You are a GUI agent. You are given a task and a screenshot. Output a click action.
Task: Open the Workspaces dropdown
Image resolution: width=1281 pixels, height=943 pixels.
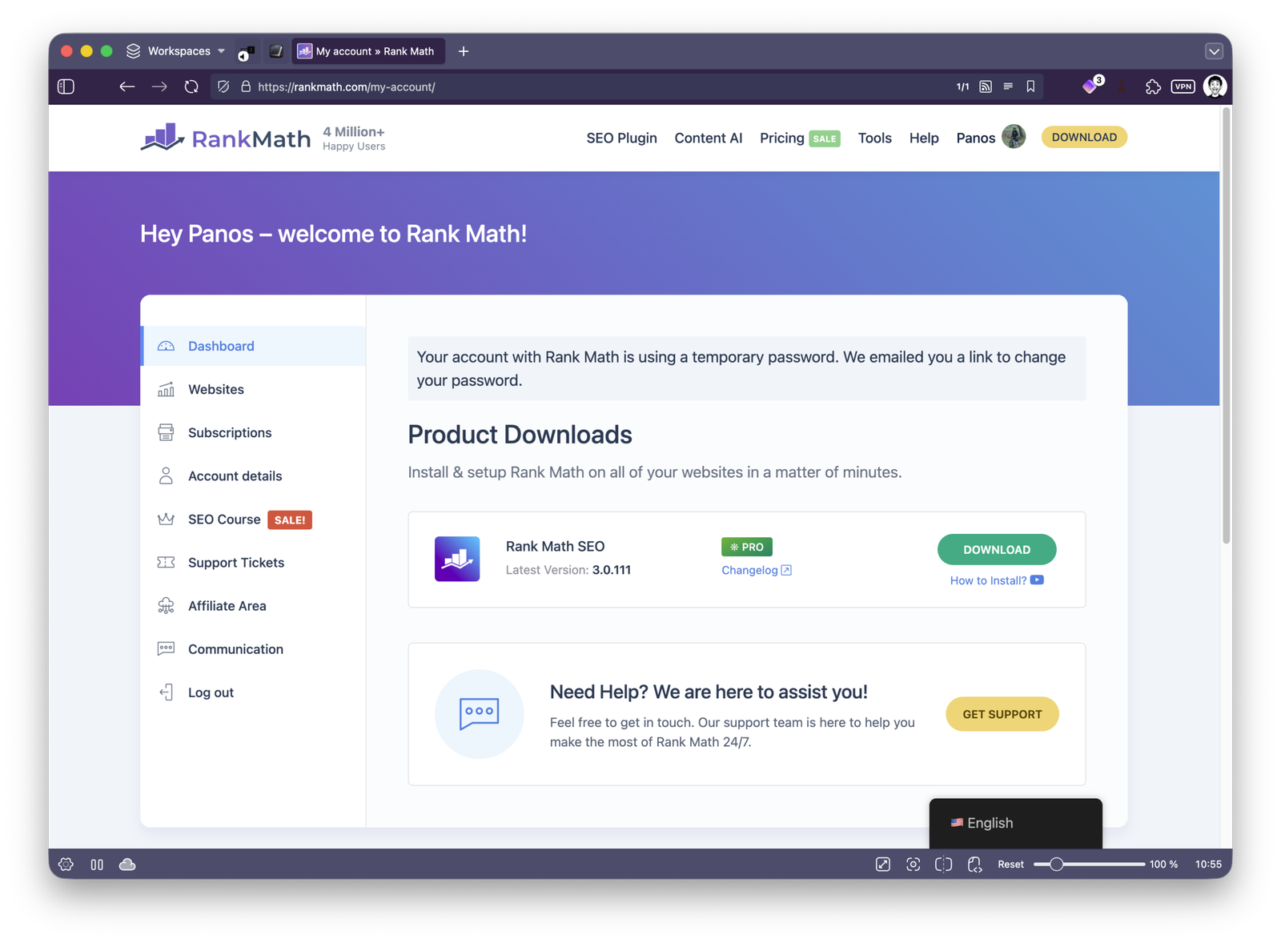click(x=176, y=51)
